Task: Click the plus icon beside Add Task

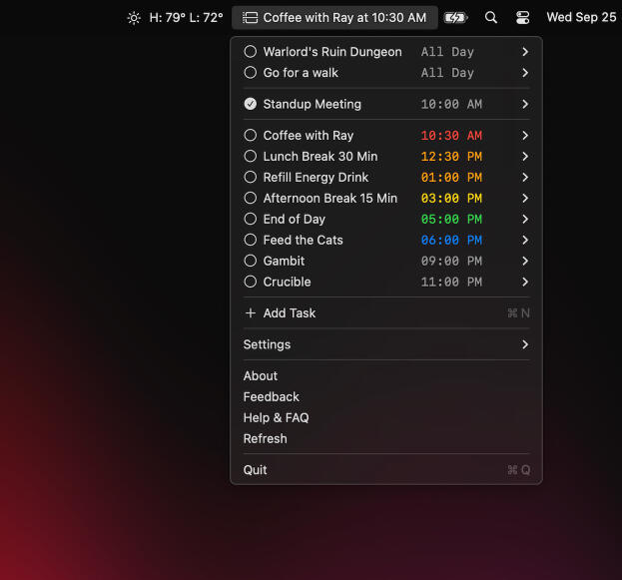Action: click(x=250, y=313)
